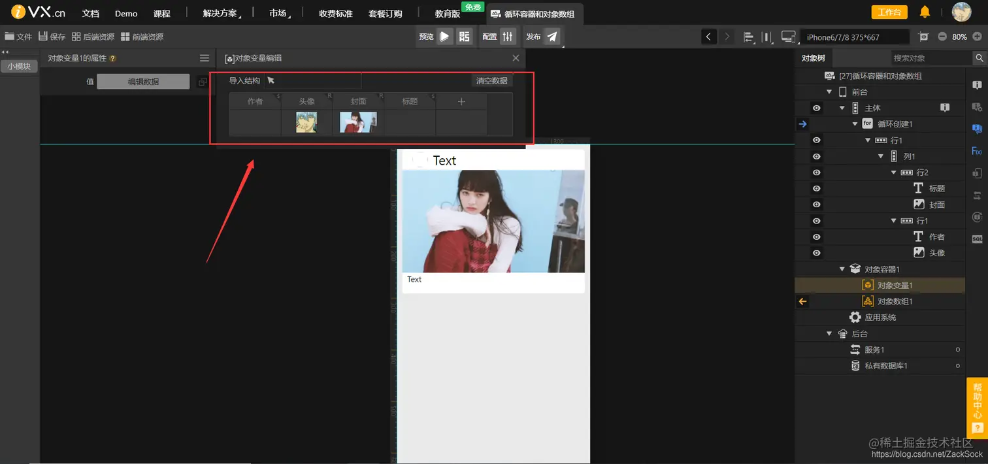Toggle visibility of the 标题 element
The image size is (988, 464).
(816, 188)
